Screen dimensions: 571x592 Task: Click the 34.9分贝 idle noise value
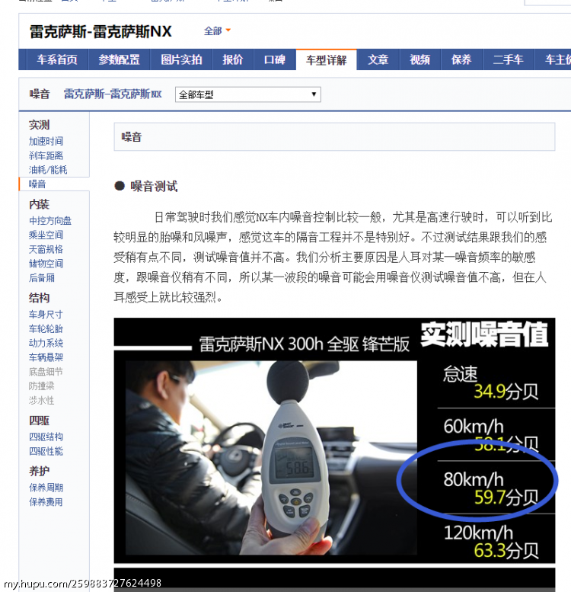pyautogui.click(x=506, y=392)
